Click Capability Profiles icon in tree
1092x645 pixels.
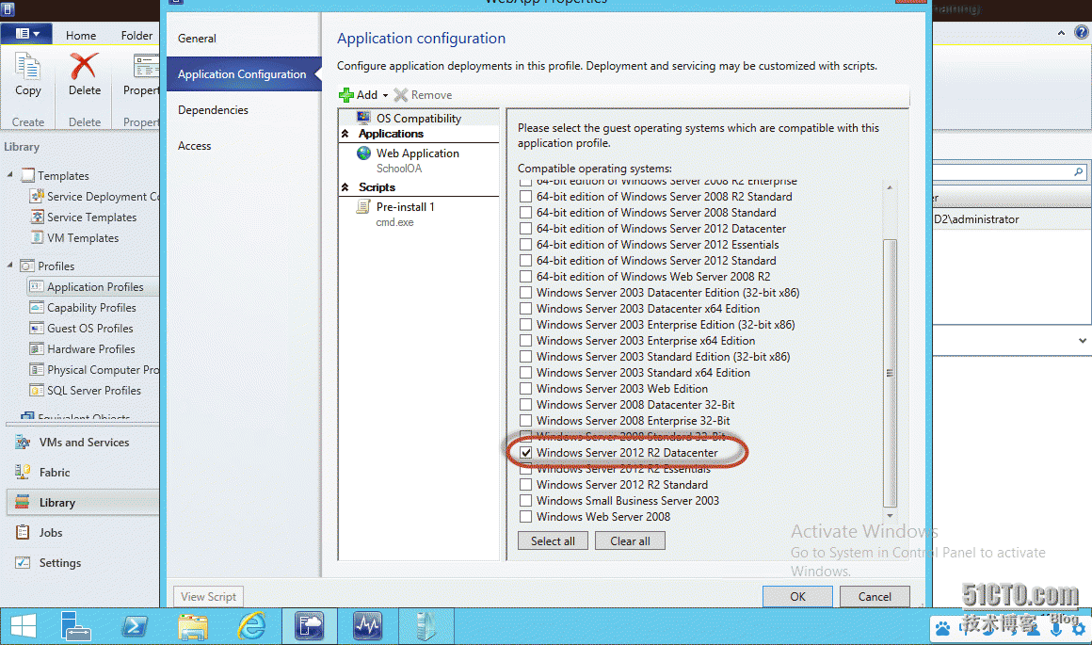pyautogui.click(x=36, y=307)
